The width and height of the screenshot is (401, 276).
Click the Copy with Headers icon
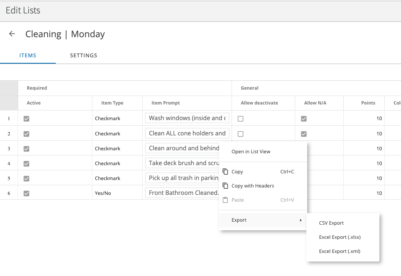[225, 186]
